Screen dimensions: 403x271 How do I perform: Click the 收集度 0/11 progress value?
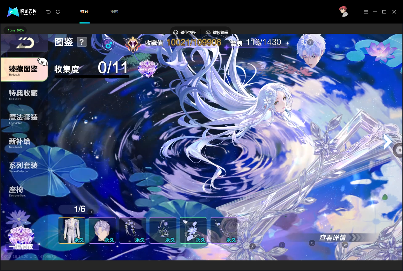pyautogui.click(x=113, y=68)
